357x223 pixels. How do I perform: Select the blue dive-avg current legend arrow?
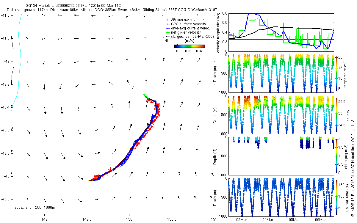pyautogui.click(x=167, y=28)
